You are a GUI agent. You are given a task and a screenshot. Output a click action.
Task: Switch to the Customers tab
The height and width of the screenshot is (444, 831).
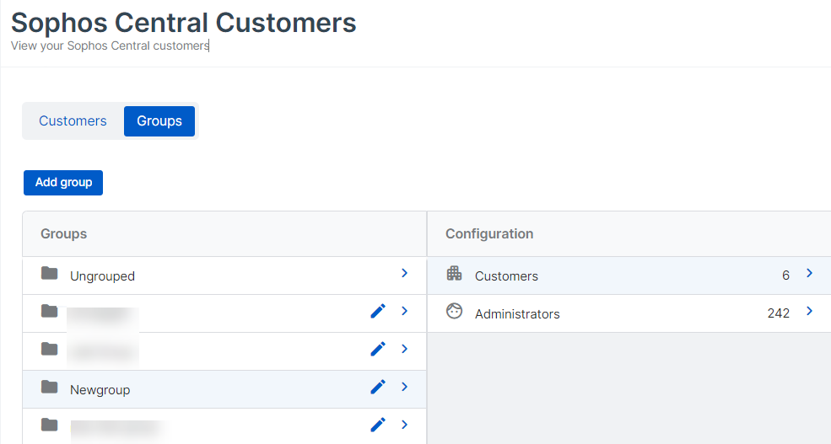coord(73,121)
